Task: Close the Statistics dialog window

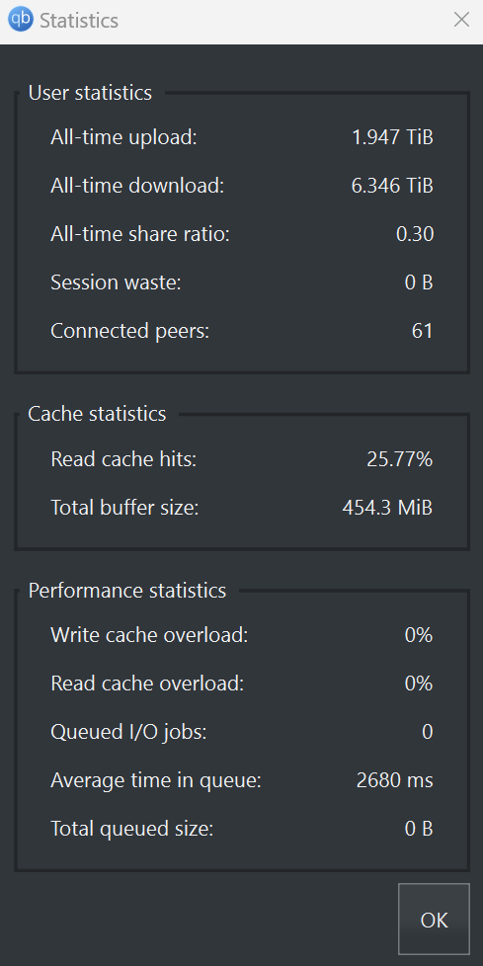Action: (x=461, y=20)
